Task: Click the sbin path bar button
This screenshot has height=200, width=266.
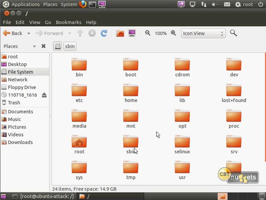Action: pos(70,46)
